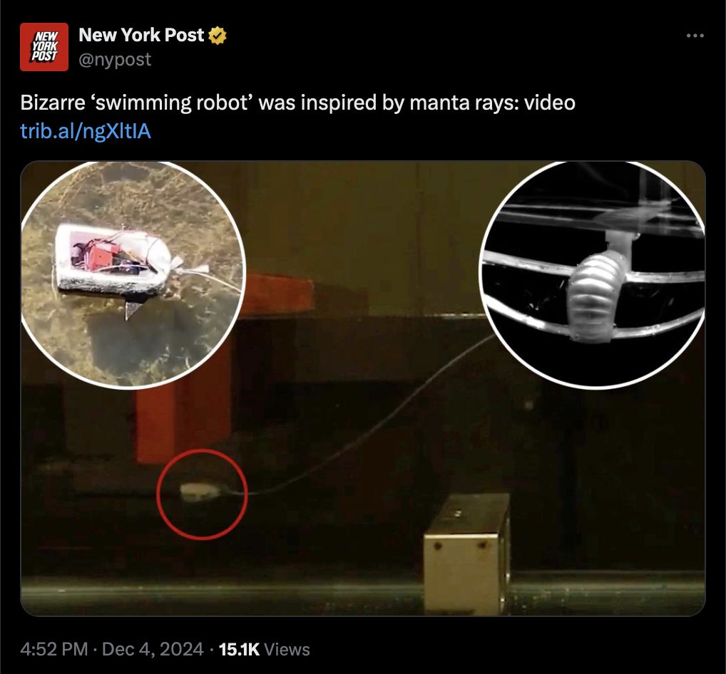
Task: Click the tweet text about swimming robot
Action: [x=297, y=103]
